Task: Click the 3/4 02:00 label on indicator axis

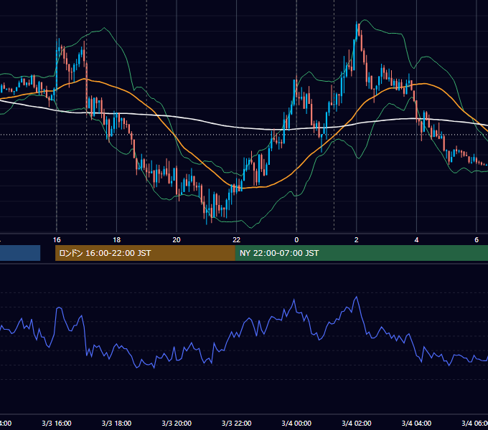Action: pos(357,424)
